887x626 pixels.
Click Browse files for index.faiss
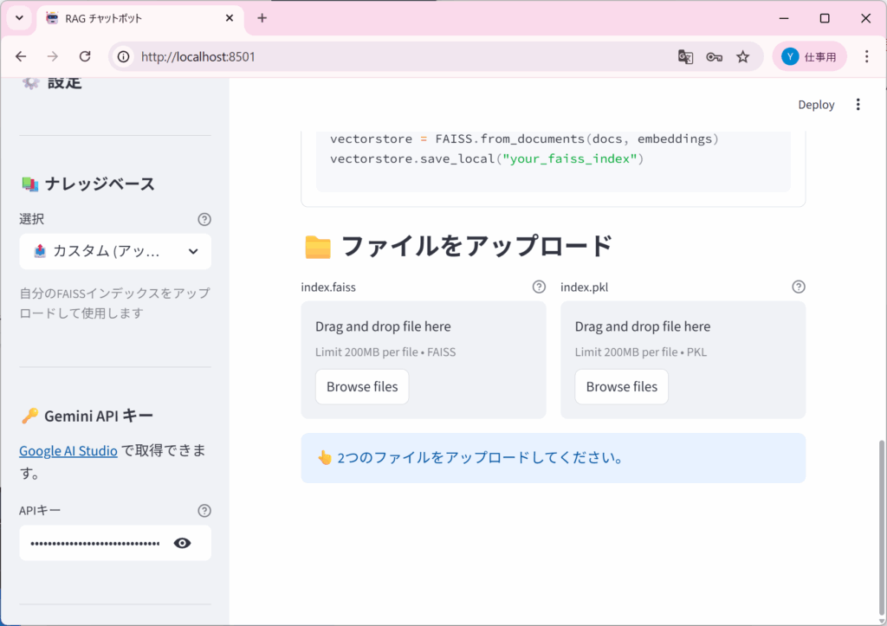coord(362,387)
